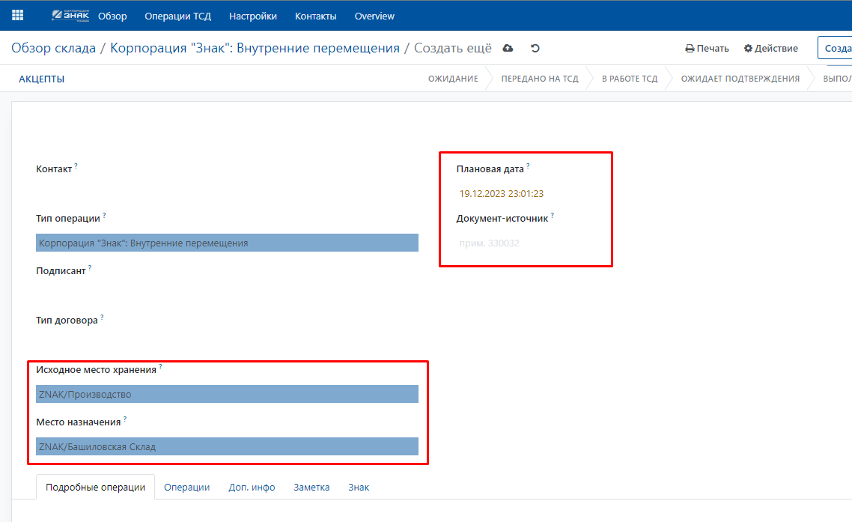852x522 pixels.
Task: Click the Знак corporation logo
Action: coord(70,15)
